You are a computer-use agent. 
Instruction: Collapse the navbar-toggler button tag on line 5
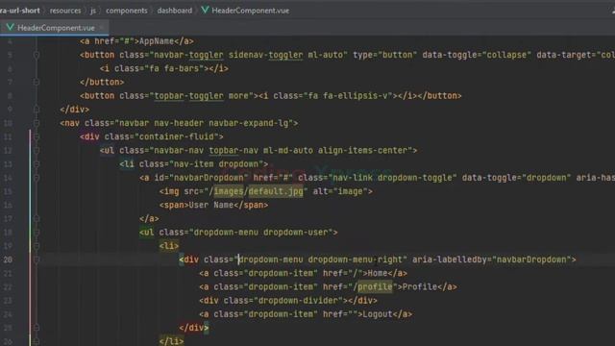(x=37, y=55)
